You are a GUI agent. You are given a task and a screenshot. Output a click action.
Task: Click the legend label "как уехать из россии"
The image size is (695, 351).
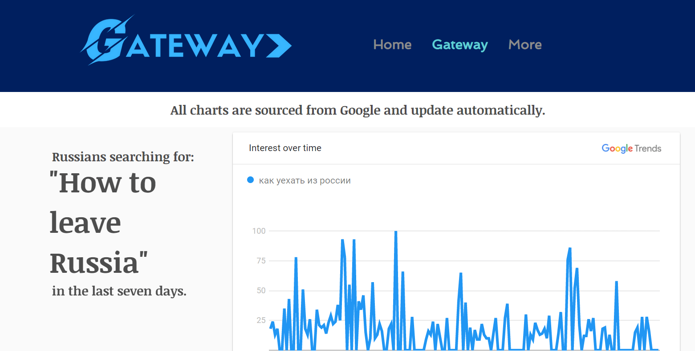pyautogui.click(x=305, y=180)
